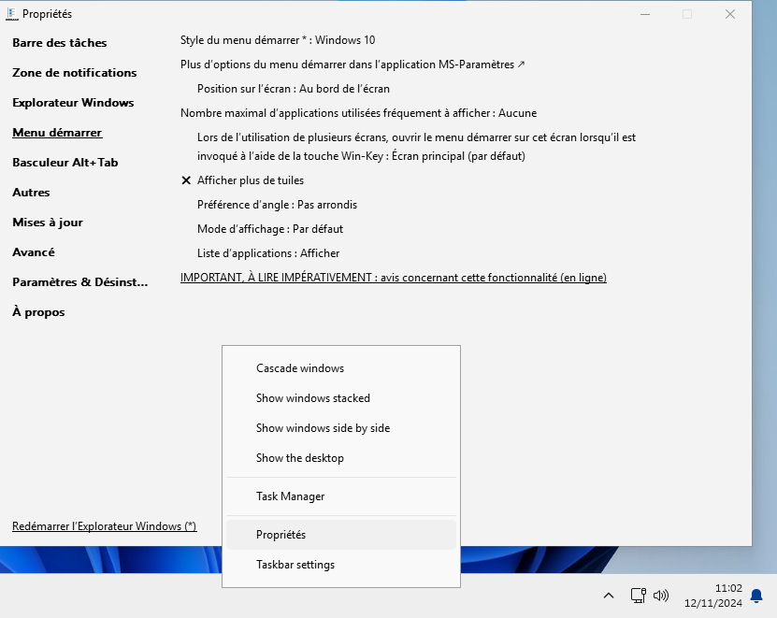
Task: Click Redémarrer l'Explorateur Windows link
Action: coord(105,526)
